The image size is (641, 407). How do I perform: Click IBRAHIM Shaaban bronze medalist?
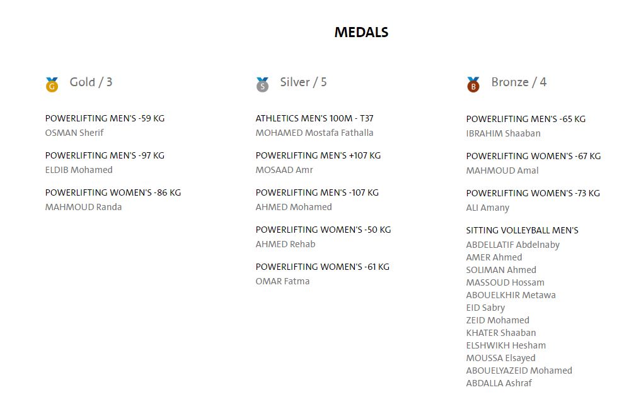(x=503, y=133)
